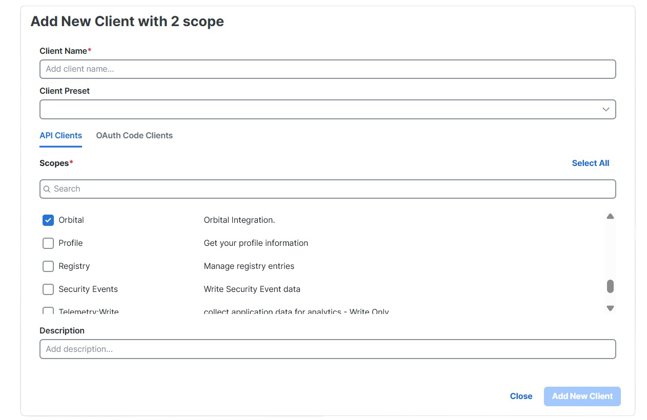Open the Client Preset dropdown chevron
647x420 pixels.
point(605,109)
